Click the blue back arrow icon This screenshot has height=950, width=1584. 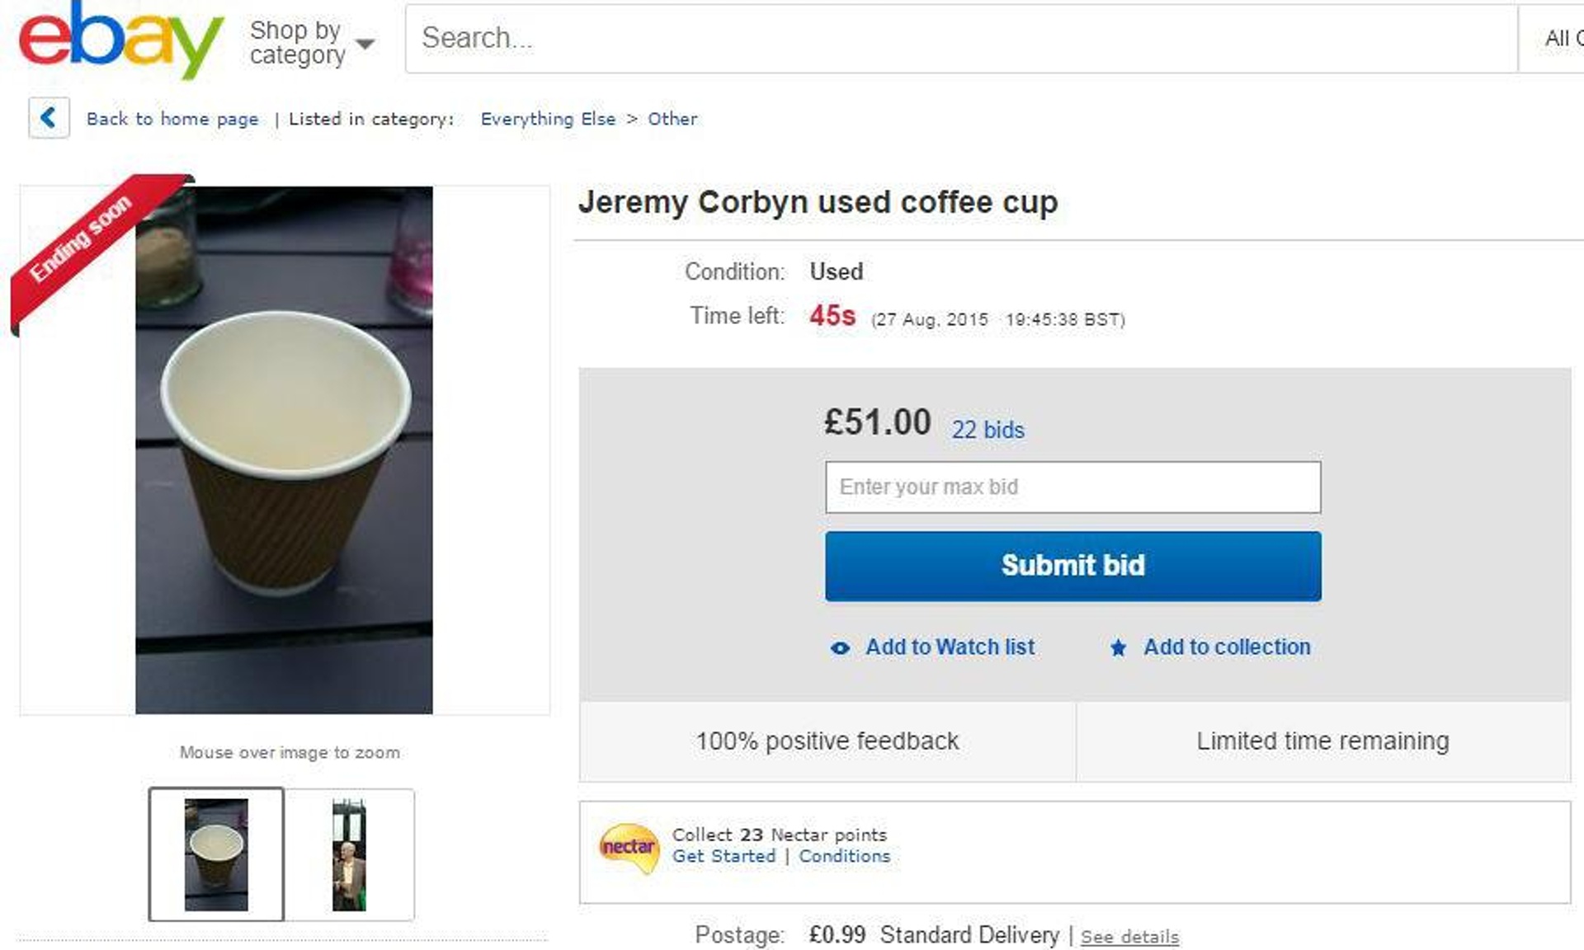click(x=49, y=118)
